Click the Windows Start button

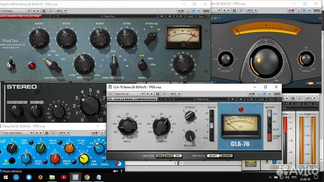5,178
